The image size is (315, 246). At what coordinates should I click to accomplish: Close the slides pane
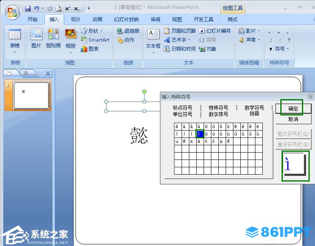click(48, 73)
